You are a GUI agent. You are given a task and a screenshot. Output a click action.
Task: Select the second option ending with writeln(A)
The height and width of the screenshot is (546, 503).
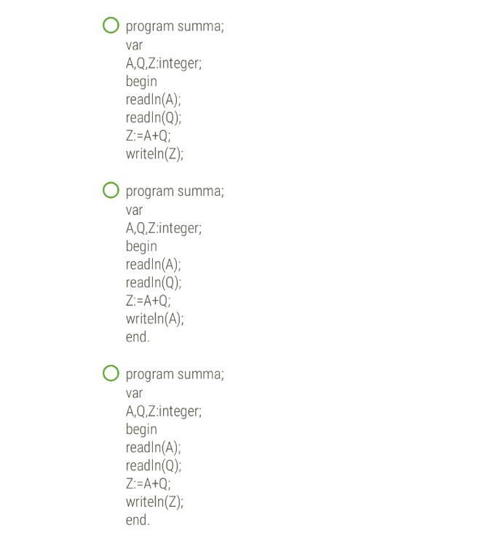[111, 190]
